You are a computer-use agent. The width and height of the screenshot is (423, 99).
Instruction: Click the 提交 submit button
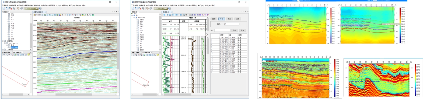pyautogui.click(x=229, y=19)
